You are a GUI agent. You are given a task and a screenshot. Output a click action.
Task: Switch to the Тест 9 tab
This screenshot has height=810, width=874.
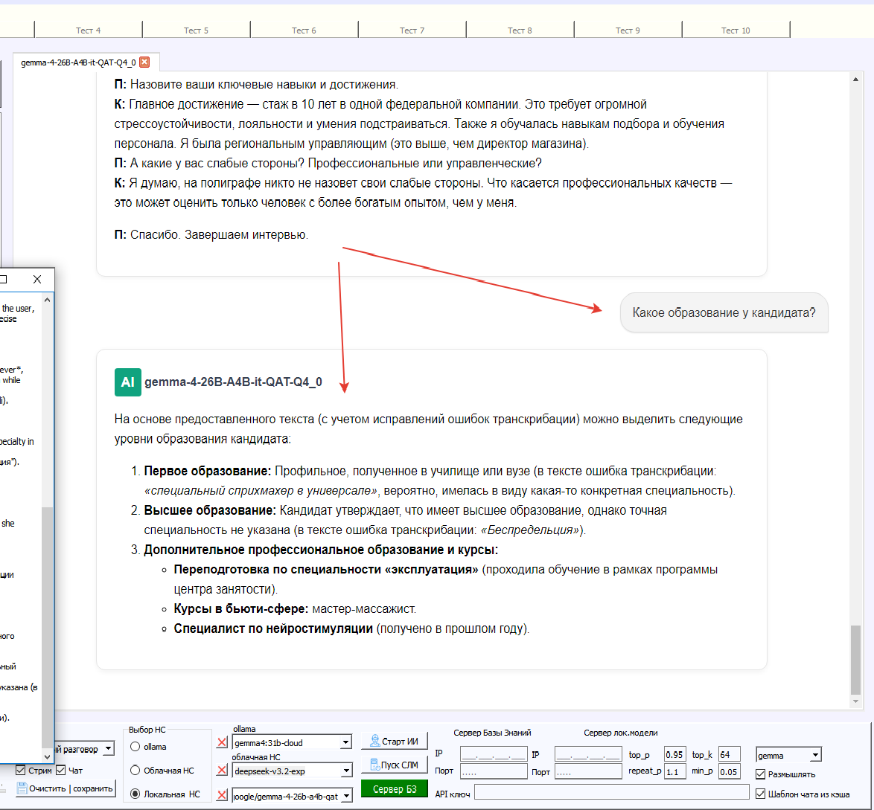(x=628, y=30)
